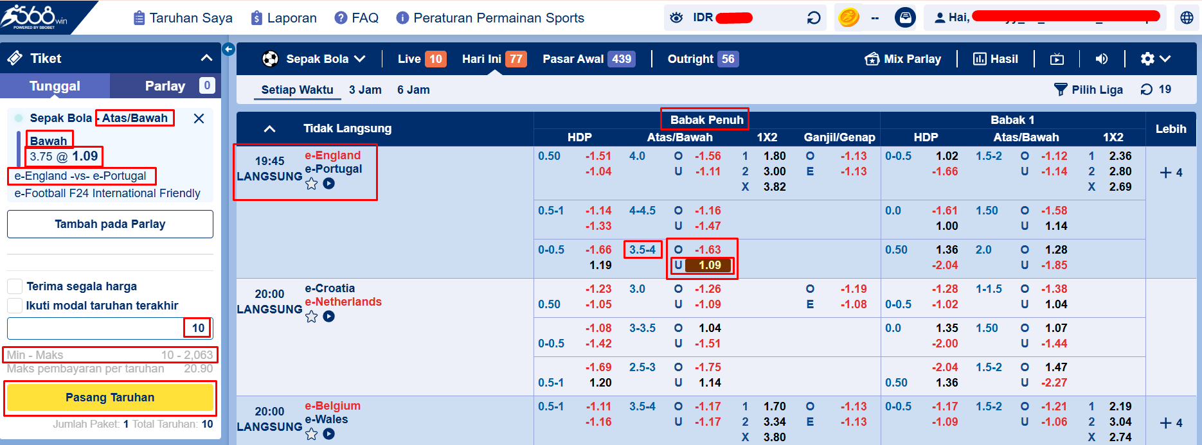1202x445 pixels.
Task: Switch to the Tunggal tab
Action: coord(55,85)
